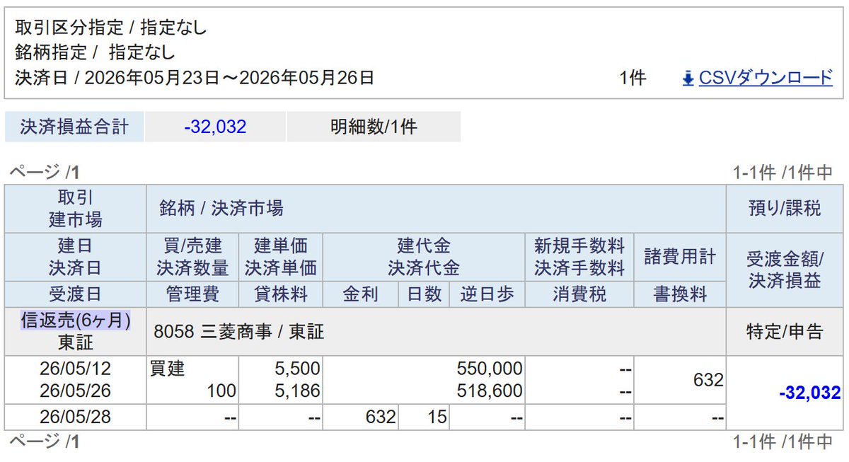
Task: Click the 貸株料 header cell
Action: pyautogui.click(x=281, y=294)
